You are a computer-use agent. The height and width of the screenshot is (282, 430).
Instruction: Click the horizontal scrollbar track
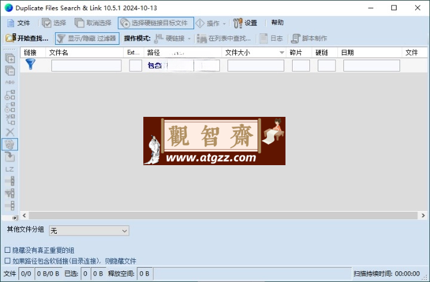[x=223, y=215]
